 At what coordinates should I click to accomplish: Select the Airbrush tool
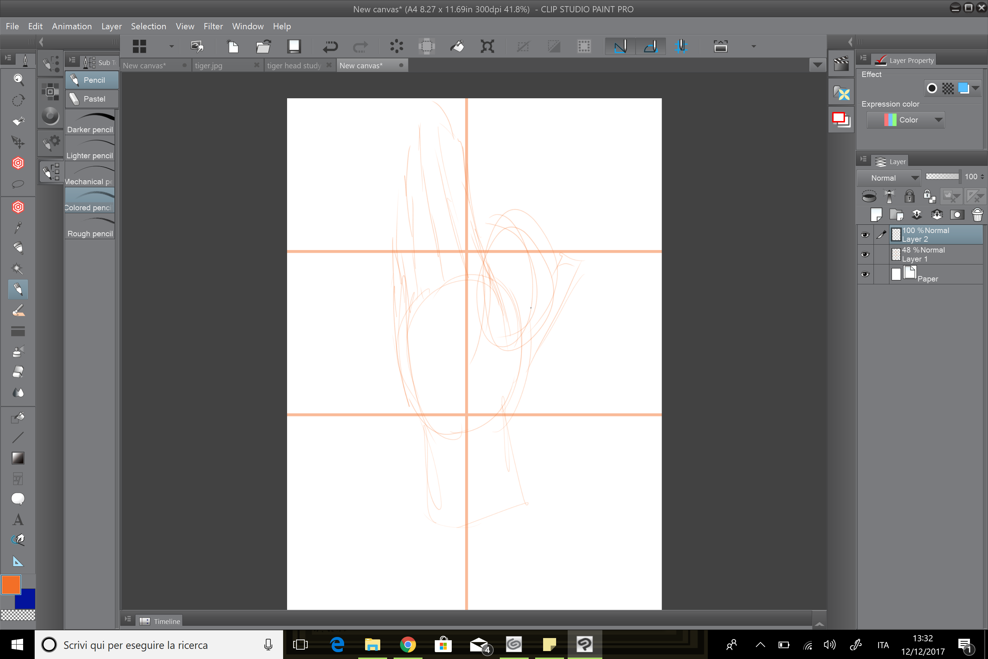18,351
